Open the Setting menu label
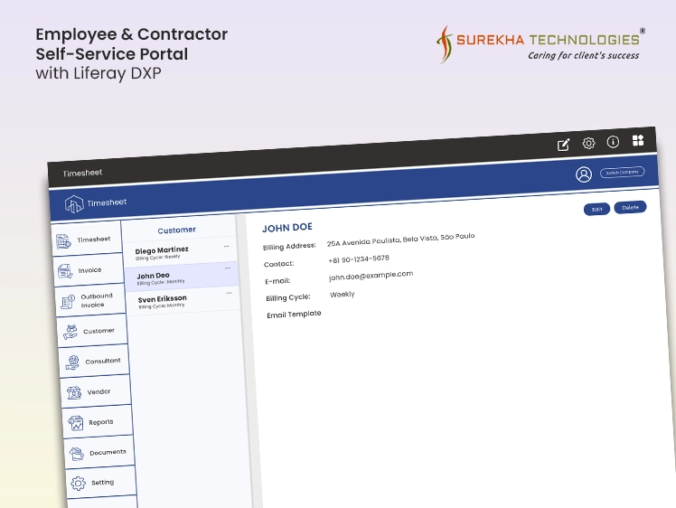676x508 pixels. pyautogui.click(x=103, y=482)
